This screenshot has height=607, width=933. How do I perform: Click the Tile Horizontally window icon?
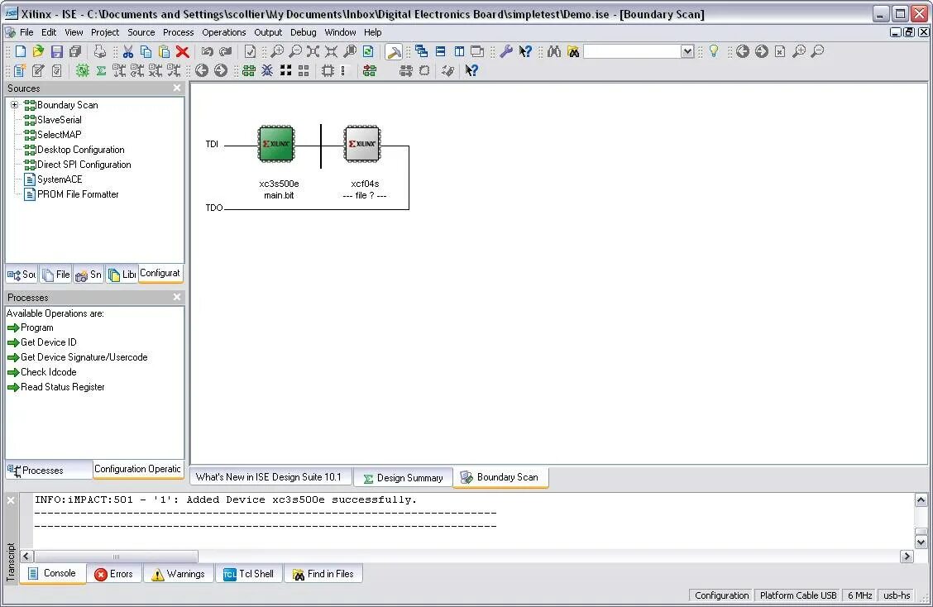[440, 52]
